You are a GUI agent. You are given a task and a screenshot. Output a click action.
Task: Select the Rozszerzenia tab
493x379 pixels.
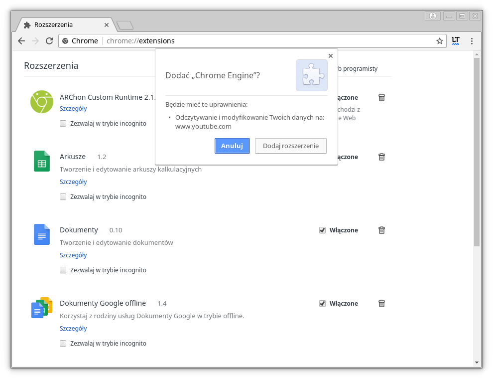click(x=64, y=25)
